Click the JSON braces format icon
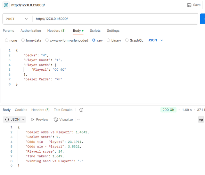The height and width of the screenshot is (175, 205). [7, 120]
